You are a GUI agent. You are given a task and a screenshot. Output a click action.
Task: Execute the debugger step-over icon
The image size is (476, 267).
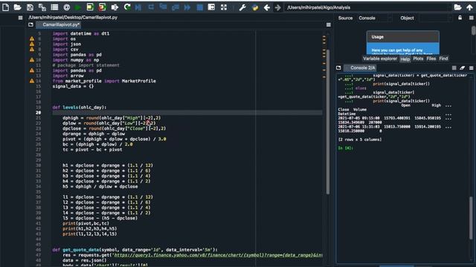[151, 7]
